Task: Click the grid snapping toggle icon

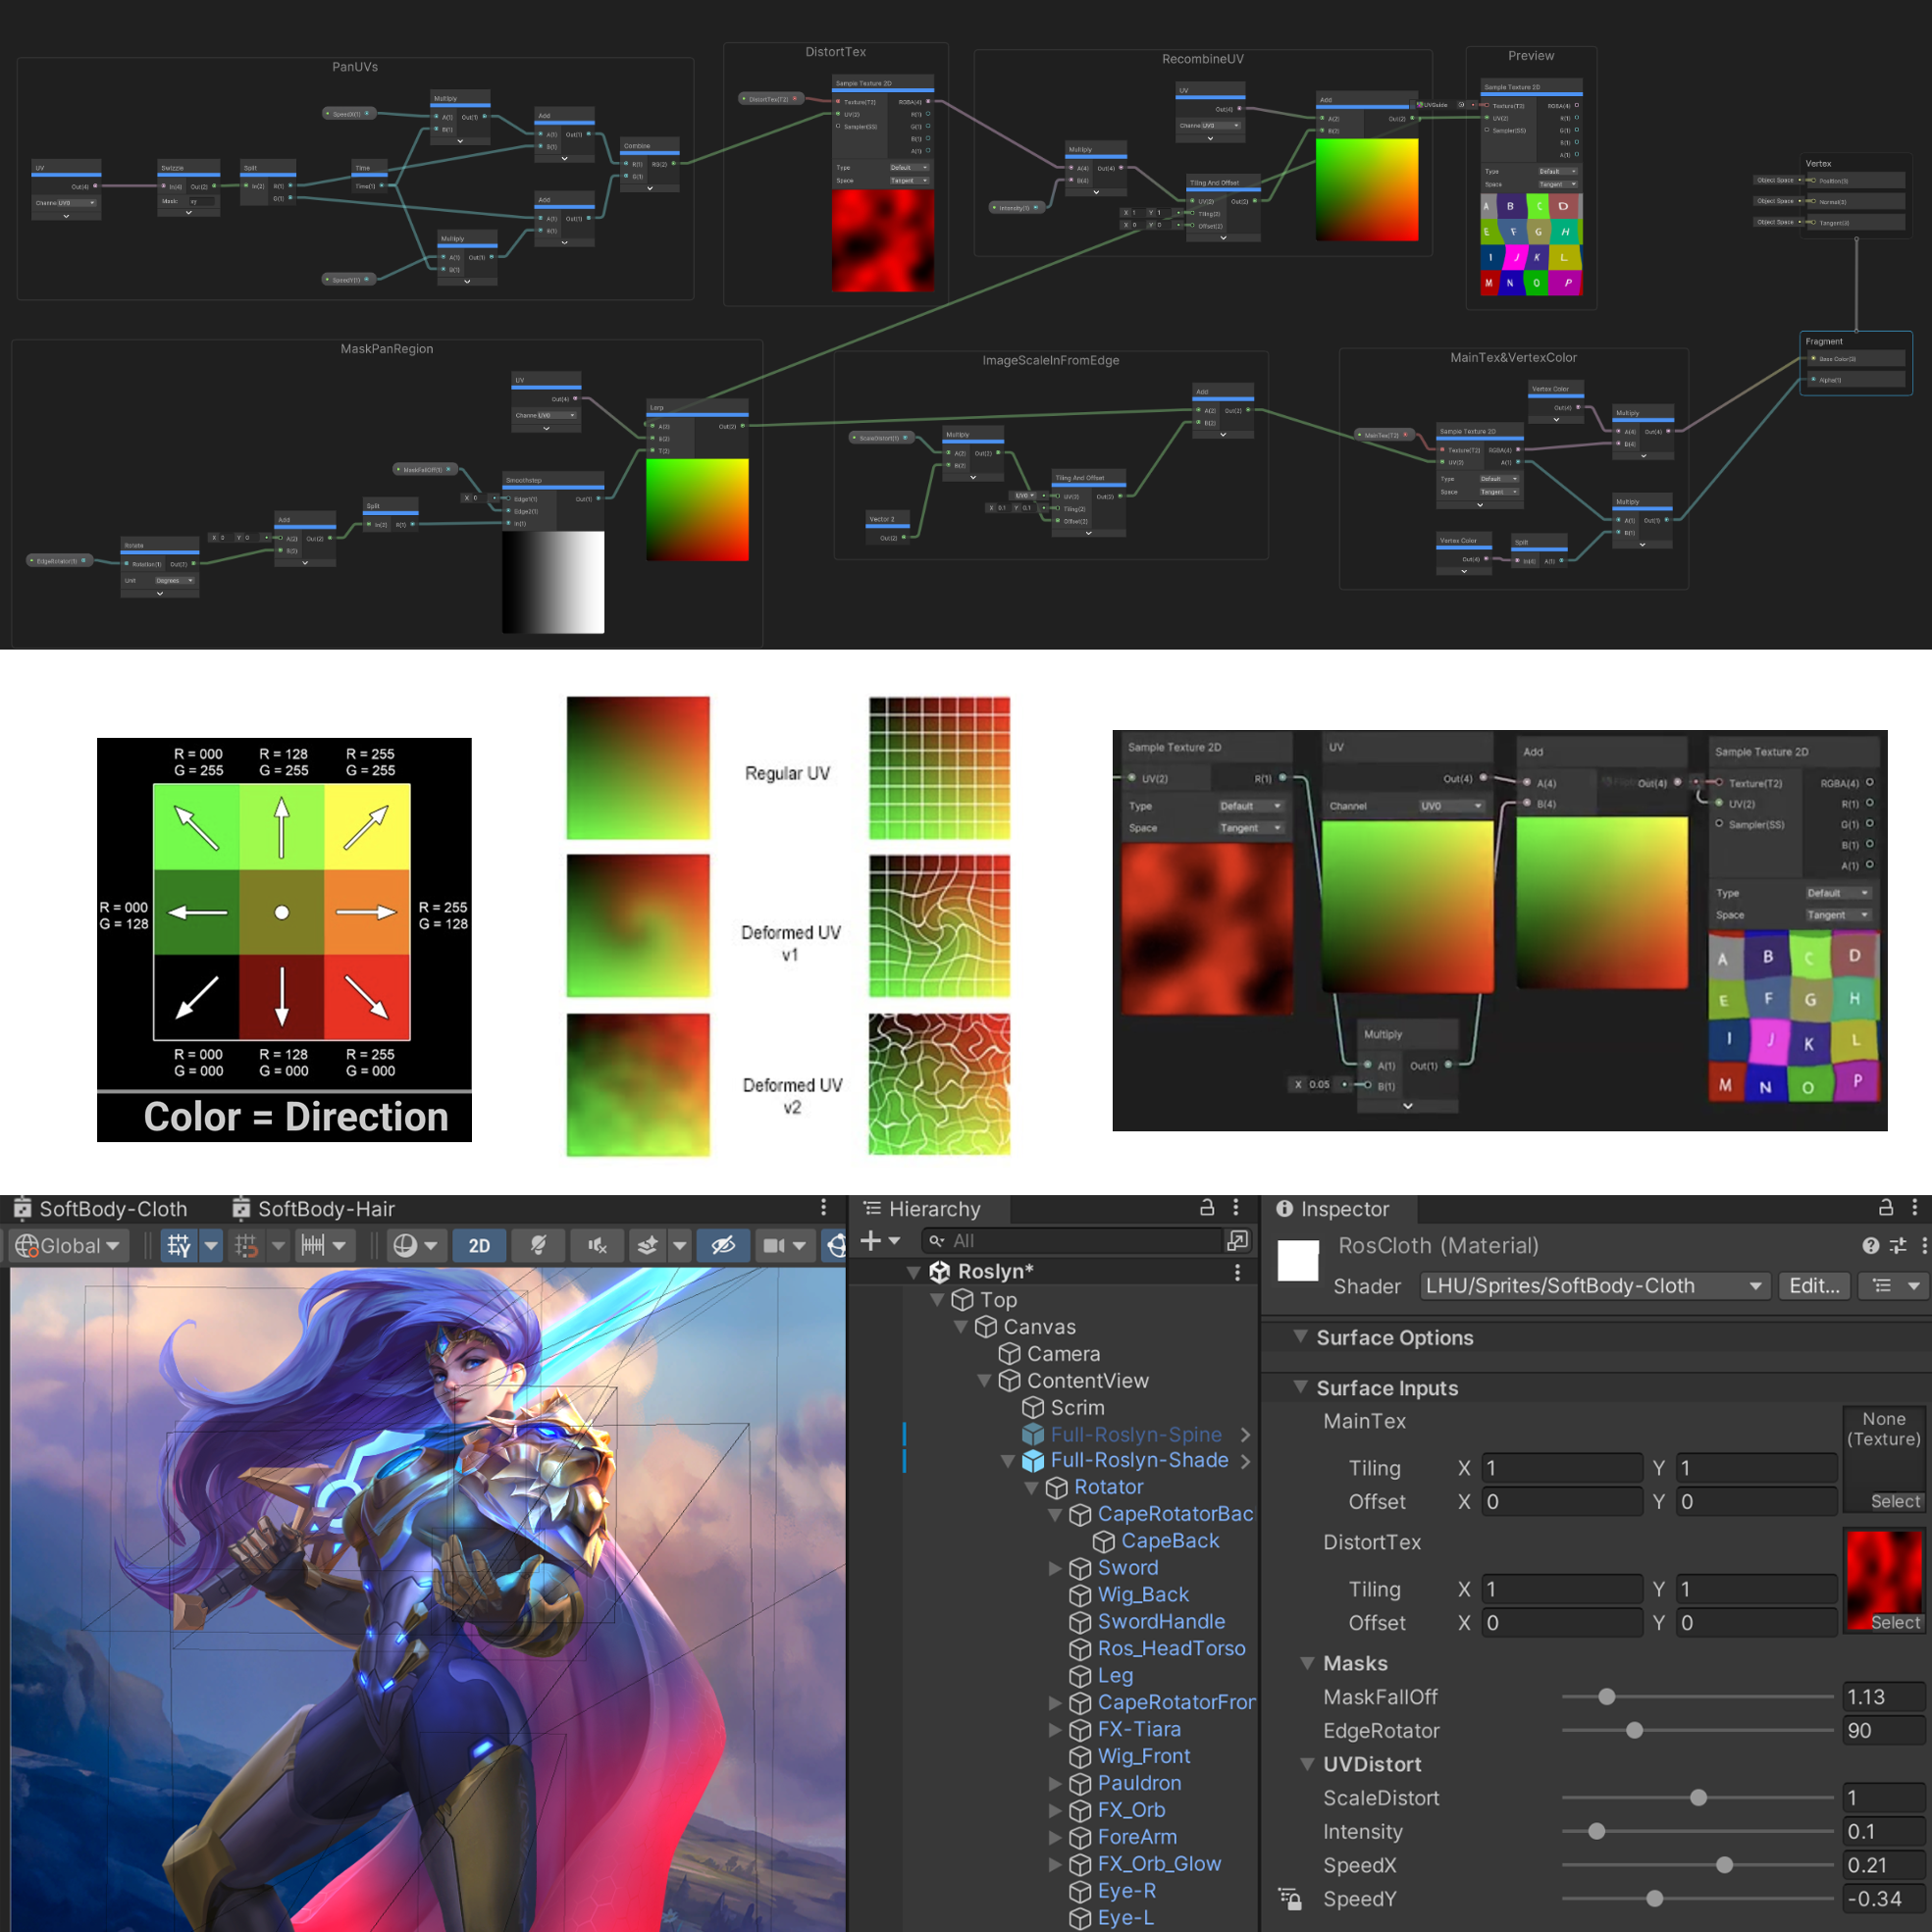Action: click(x=247, y=1245)
